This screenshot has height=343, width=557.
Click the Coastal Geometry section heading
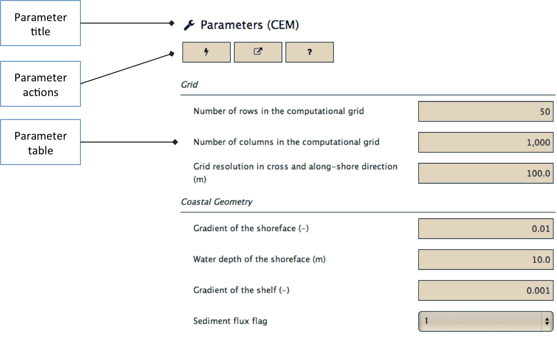(217, 202)
